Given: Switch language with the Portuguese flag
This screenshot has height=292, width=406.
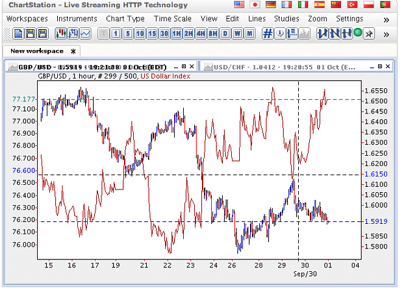Looking at the screenshot, I should pos(385,5).
